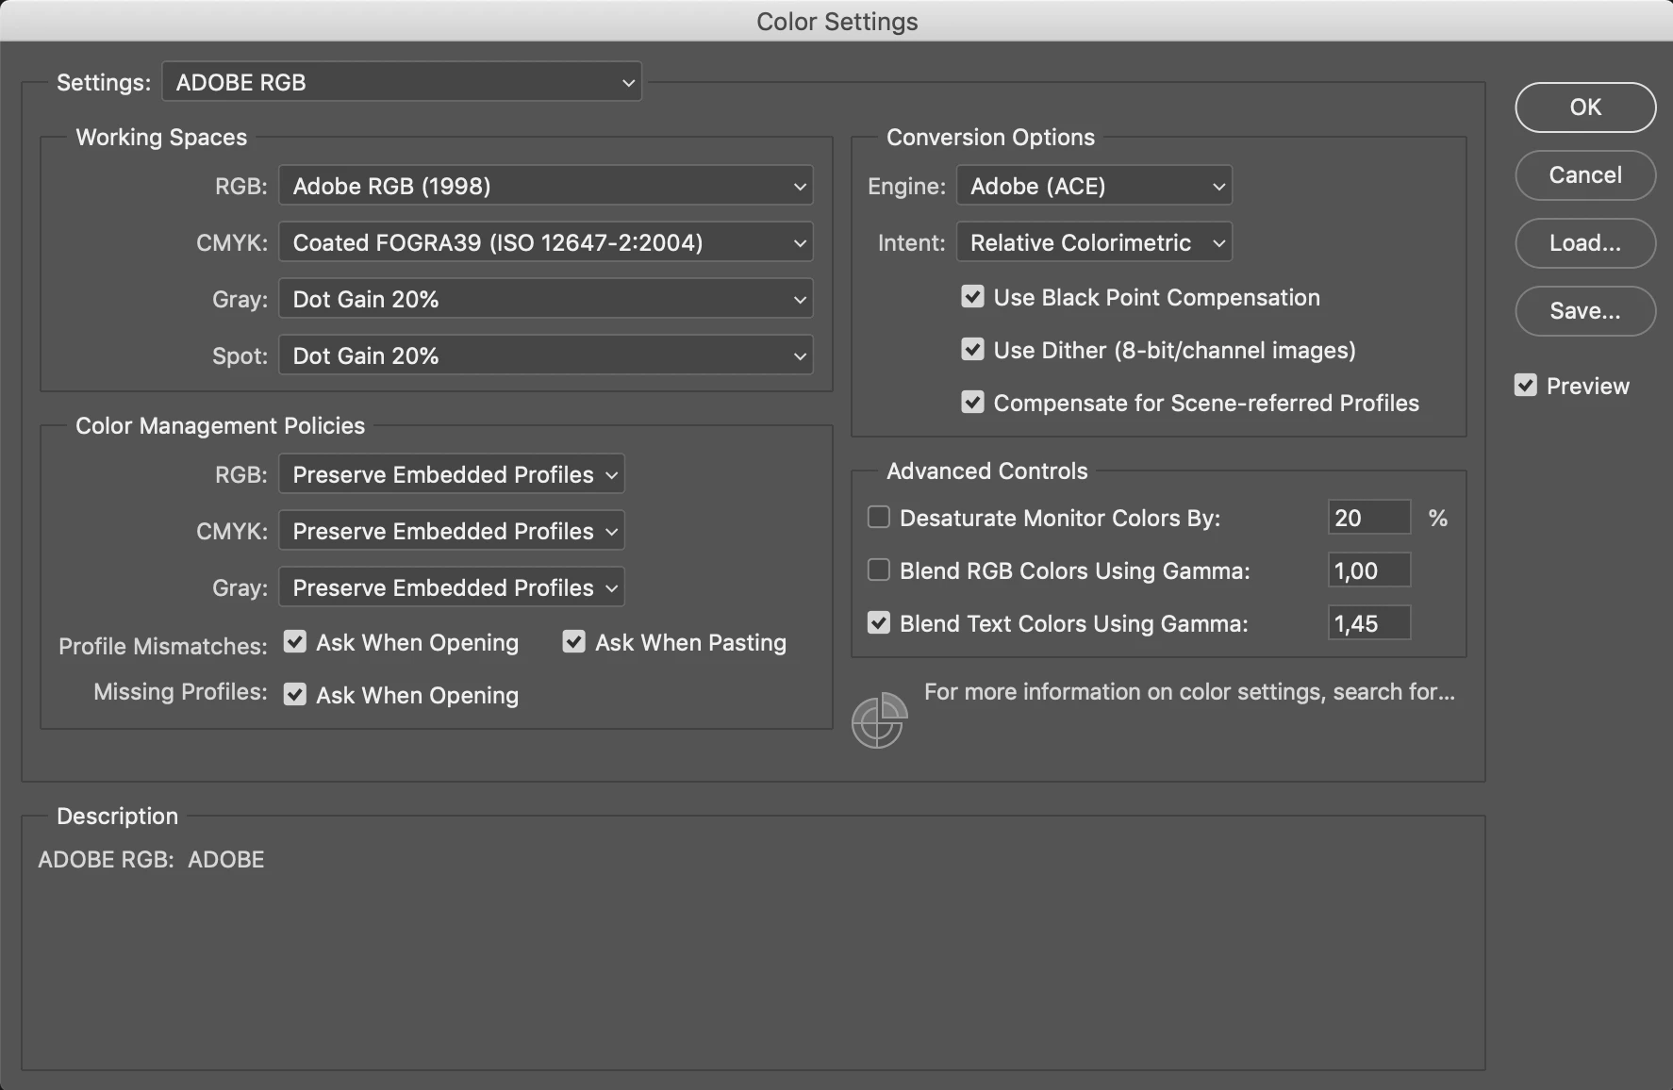The height and width of the screenshot is (1090, 1673).
Task: Open the Intent dropdown Relative Colorimetric
Action: point(1094,242)
